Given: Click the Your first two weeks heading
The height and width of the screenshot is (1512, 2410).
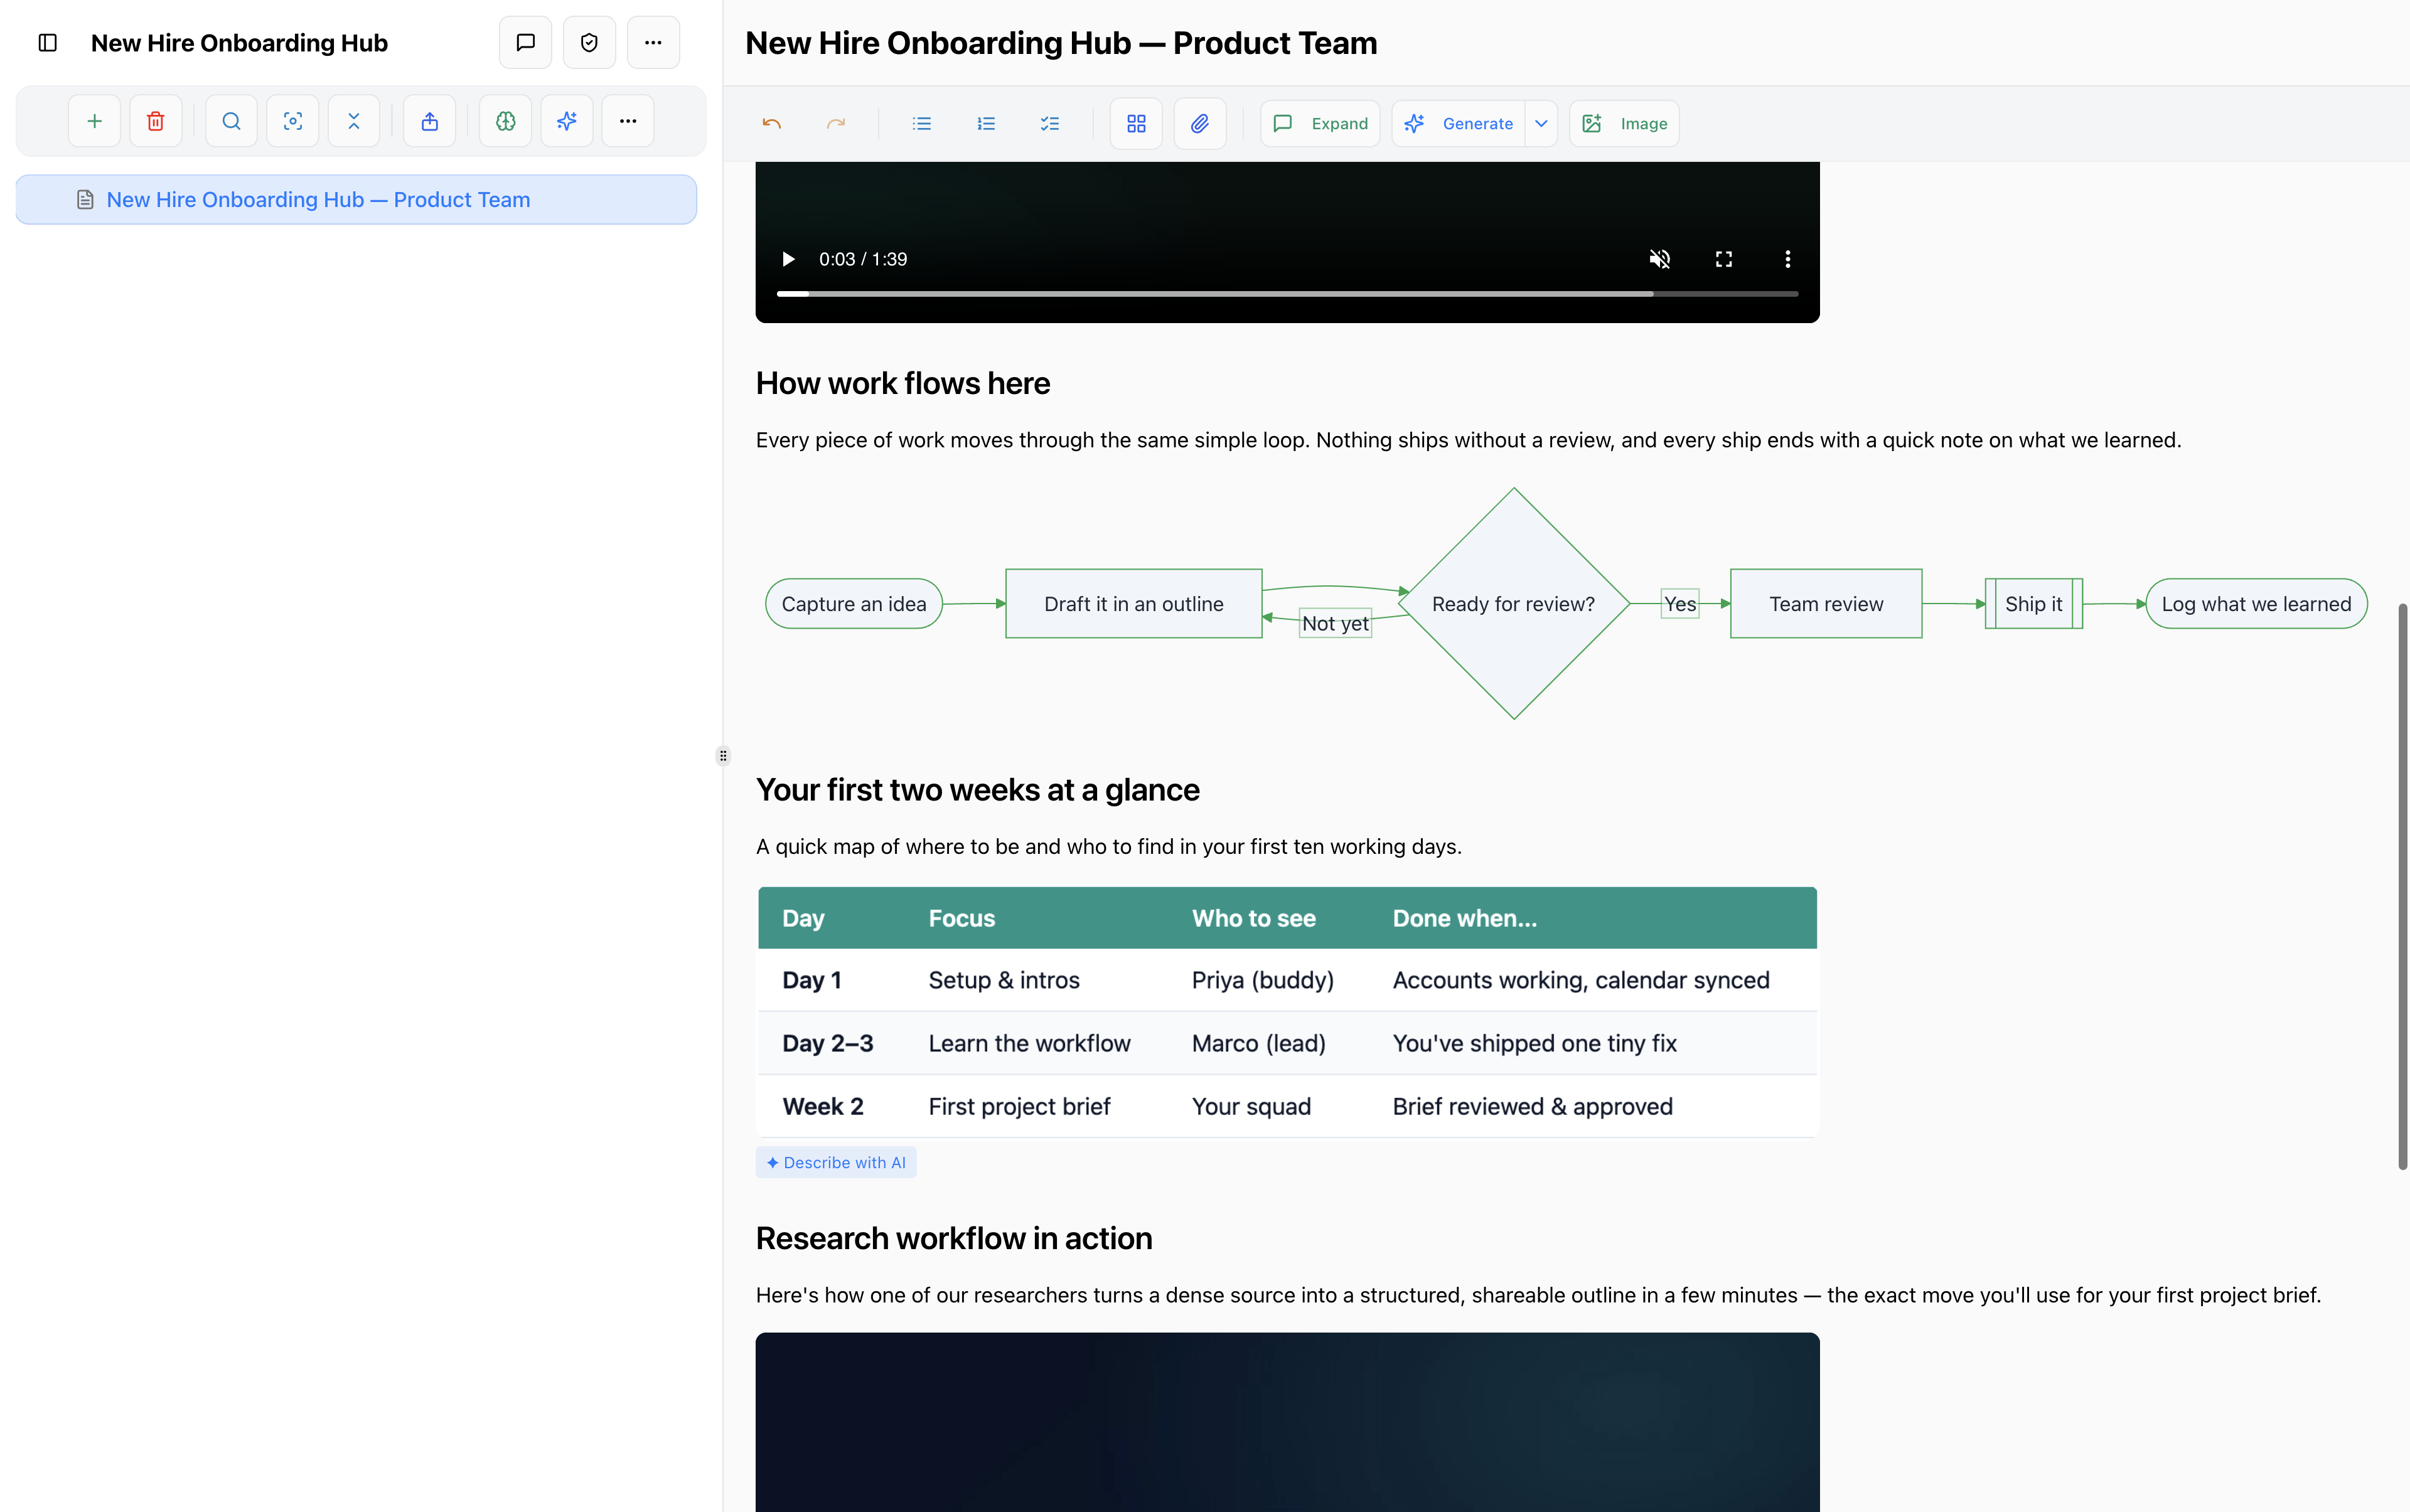Looking at the screenshot, I should (x=977, y=789).
